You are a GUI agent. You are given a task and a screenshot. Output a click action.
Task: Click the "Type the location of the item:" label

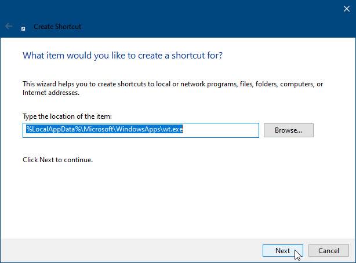[67, 116]
